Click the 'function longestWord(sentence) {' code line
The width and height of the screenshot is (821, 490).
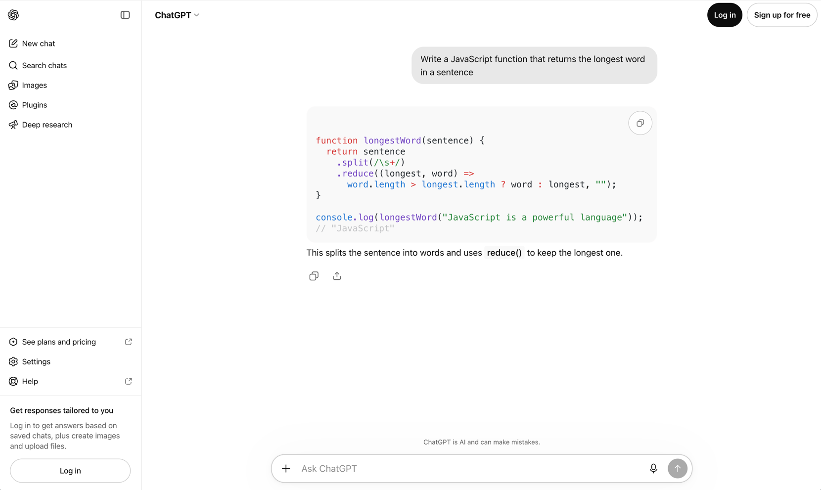tap(400, 140)
